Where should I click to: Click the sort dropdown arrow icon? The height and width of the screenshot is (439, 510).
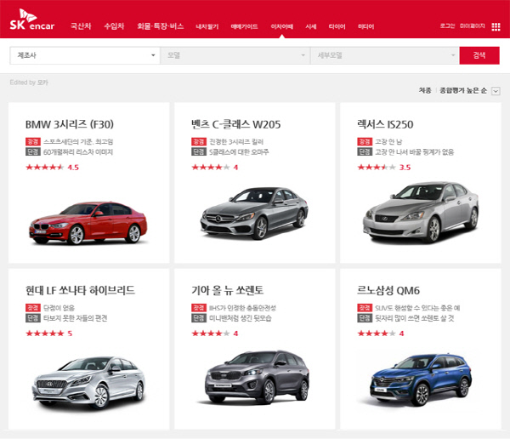[496, 91]
